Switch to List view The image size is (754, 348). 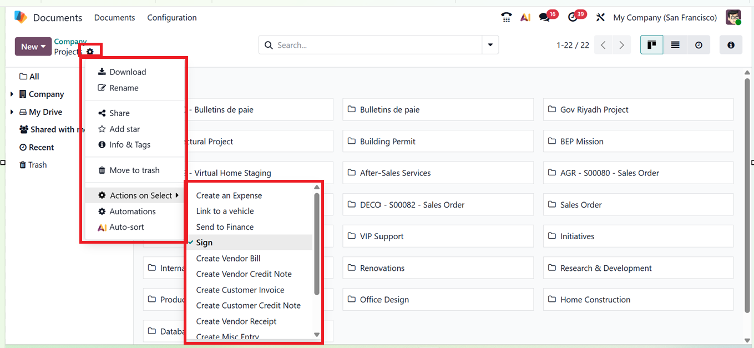675,45
